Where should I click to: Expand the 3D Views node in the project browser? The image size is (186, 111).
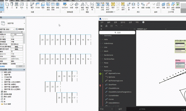2,80
